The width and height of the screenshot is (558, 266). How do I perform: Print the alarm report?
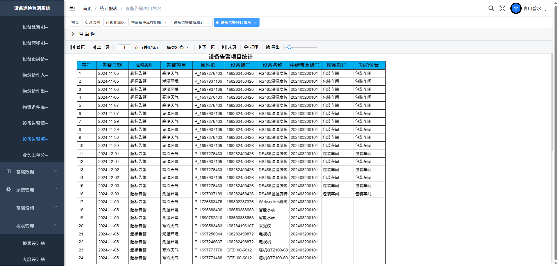[x=251, y=47]
